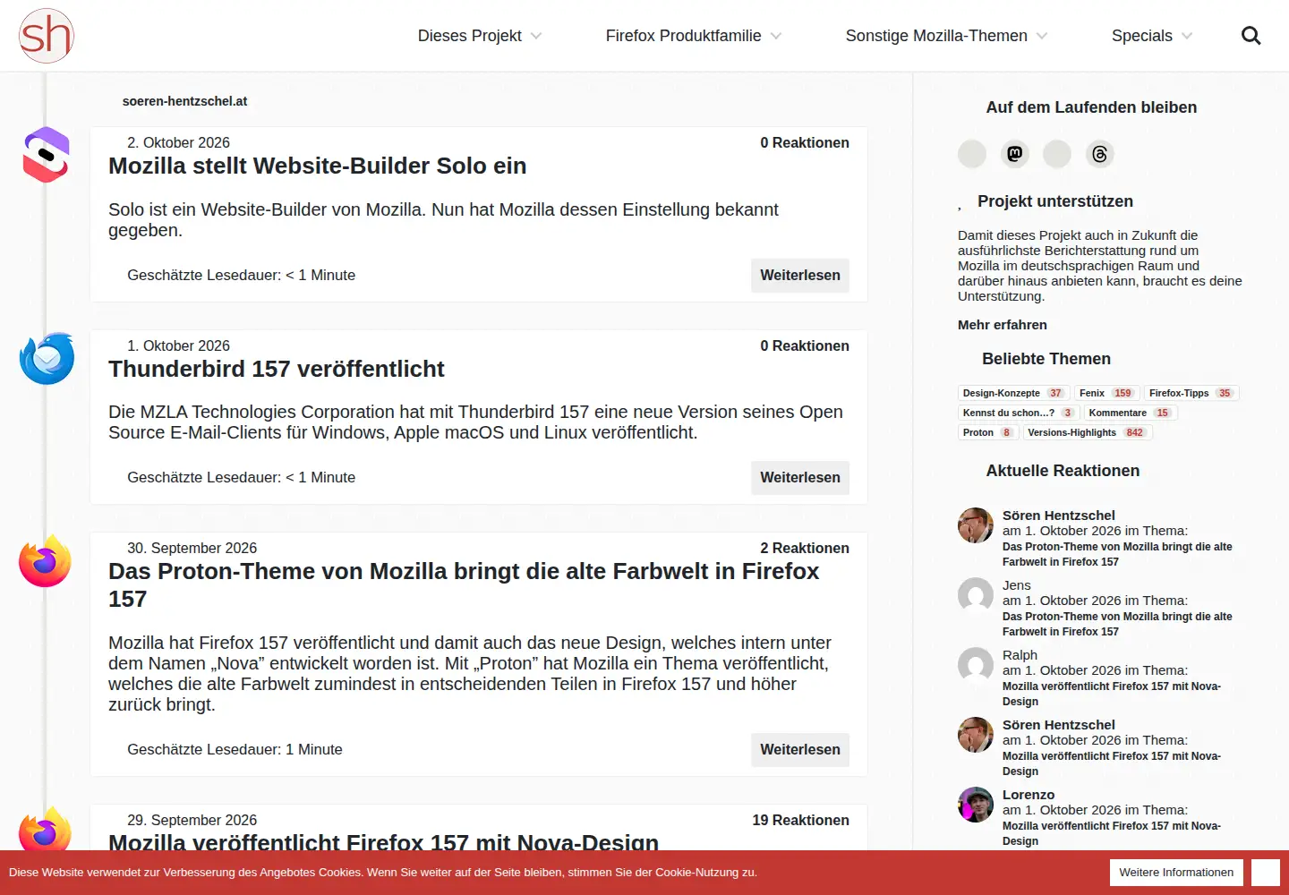The height and width of the screenshot is (895, 1289).
Task: Click Jens's avatar in Aktuelle Reaktionen
Action: coord(976,595)
